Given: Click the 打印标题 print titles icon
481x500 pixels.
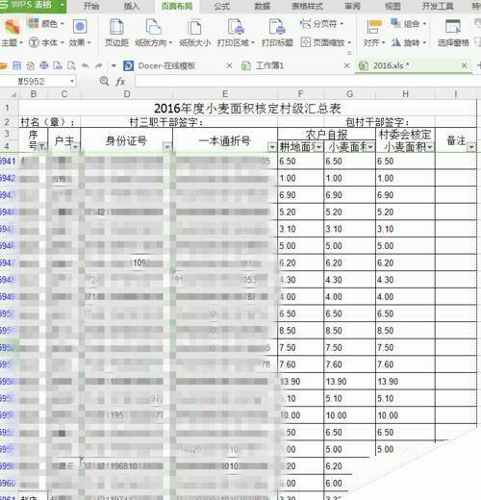Looking at the screenshot, I should click(277, 26).
